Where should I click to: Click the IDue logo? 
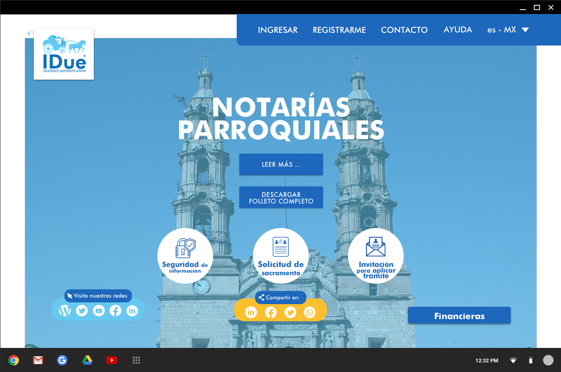click(x=64, y=54)
